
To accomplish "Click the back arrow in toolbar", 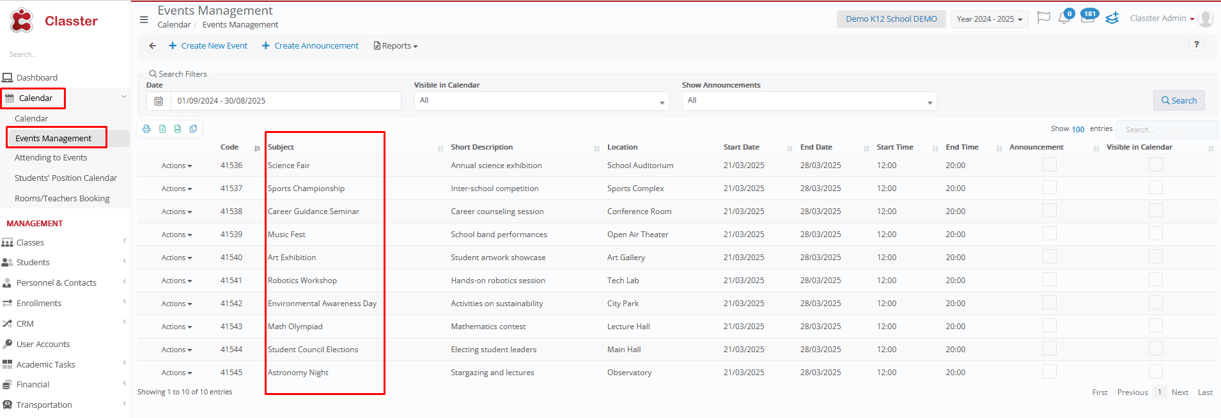I will point(152,46).
